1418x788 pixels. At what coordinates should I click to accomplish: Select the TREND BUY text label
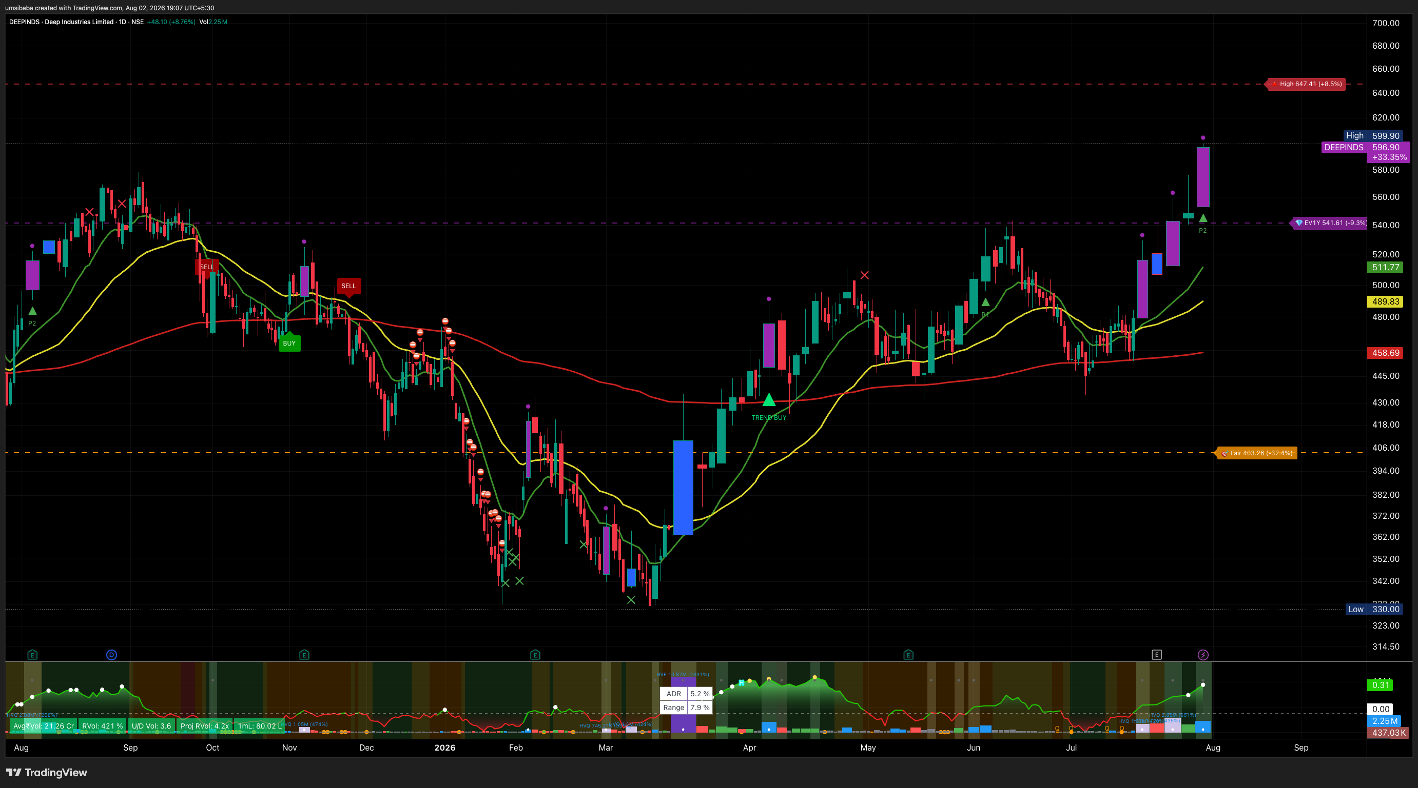coord(769,418)
